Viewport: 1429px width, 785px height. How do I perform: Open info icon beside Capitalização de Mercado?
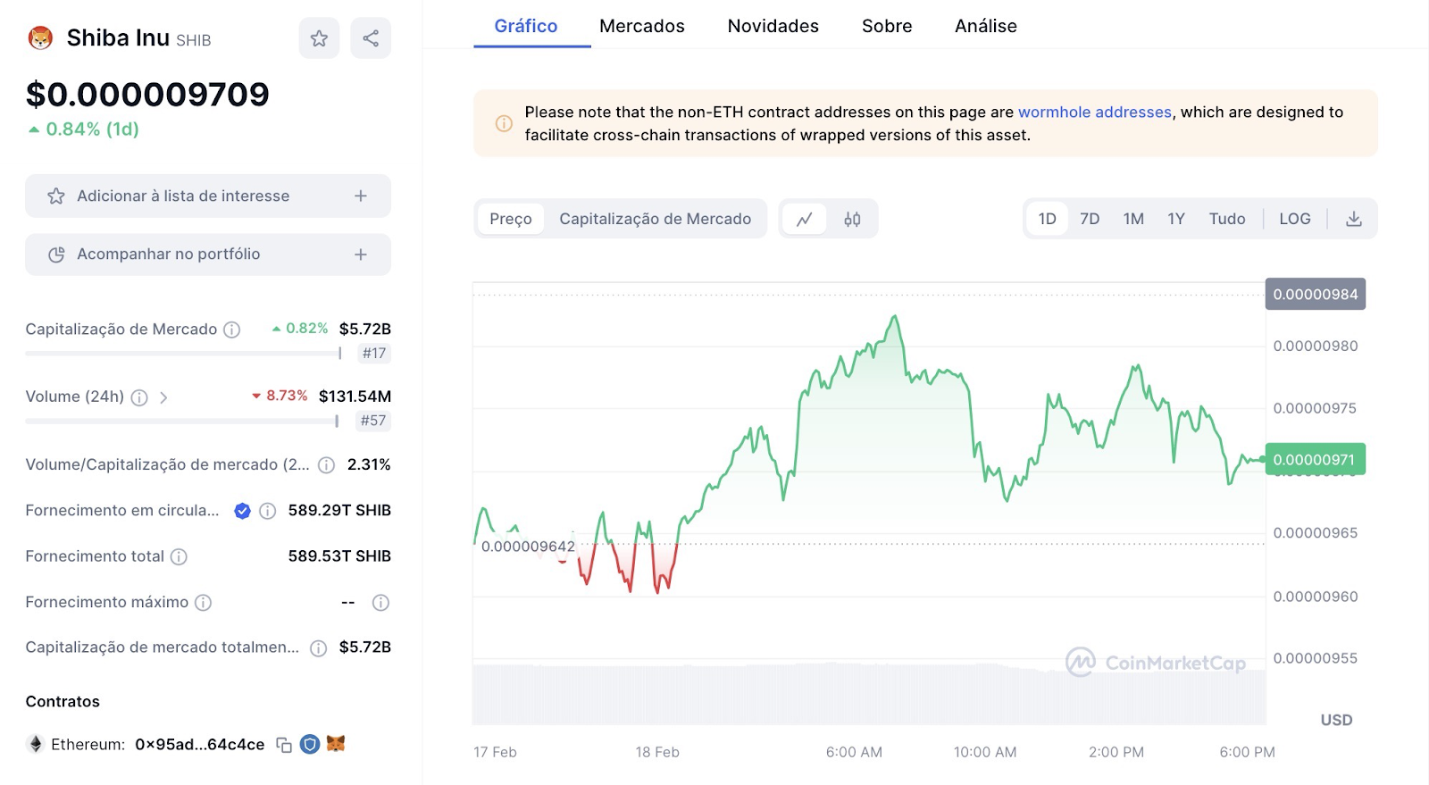click(232, 330)
